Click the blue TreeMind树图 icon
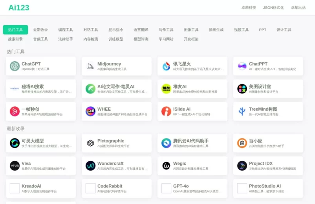 (x=242, y=111)
